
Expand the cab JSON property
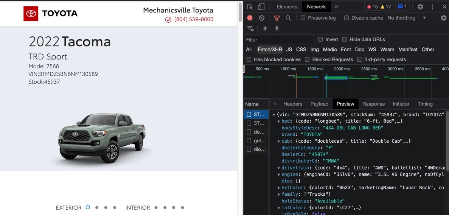pyautogui.click(x=279, y=141)
